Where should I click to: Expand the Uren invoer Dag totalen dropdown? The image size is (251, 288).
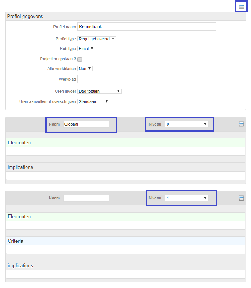tap(100, 91)
